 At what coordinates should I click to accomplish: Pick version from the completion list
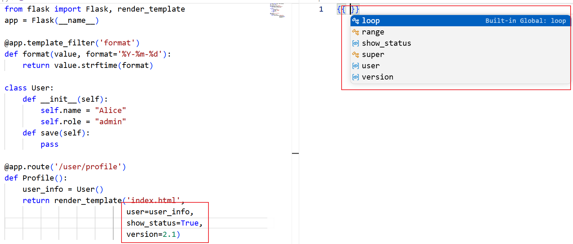pyautogui.click(x=460, y=77)
